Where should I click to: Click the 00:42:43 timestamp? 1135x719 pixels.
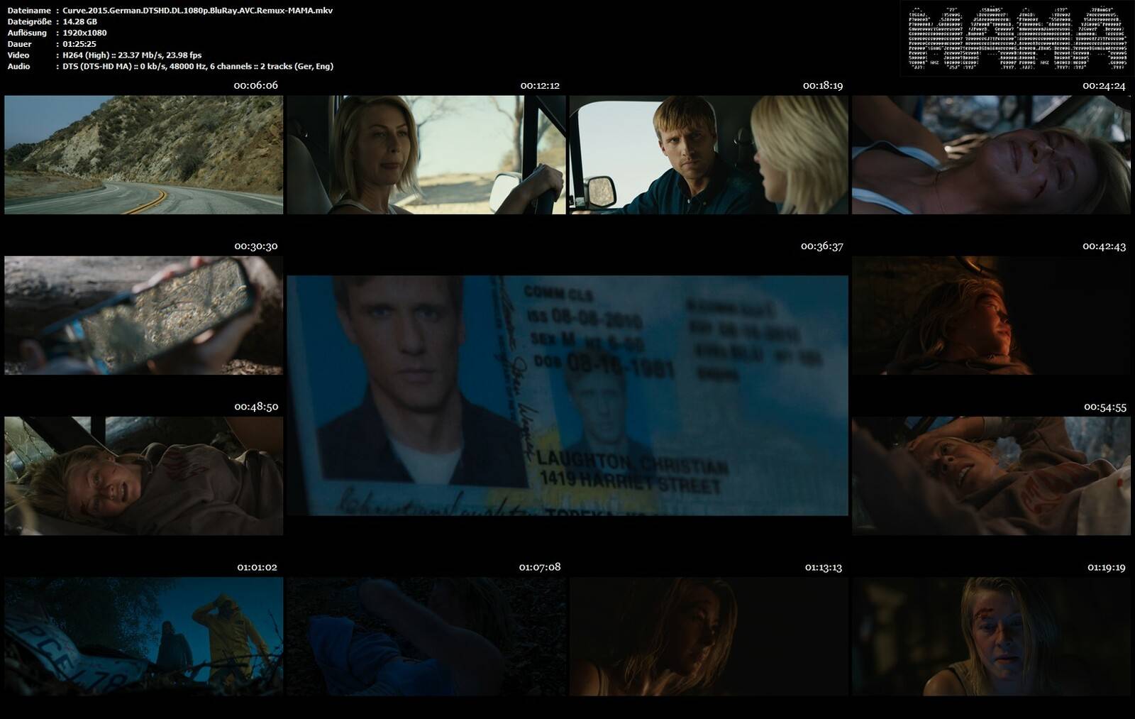pos(1104,246)
